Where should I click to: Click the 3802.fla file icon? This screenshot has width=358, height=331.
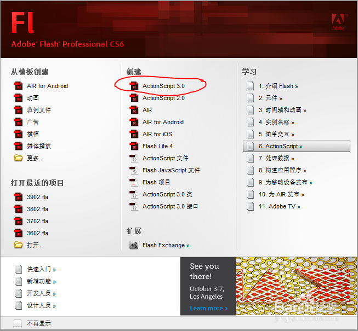coord(18,209)
